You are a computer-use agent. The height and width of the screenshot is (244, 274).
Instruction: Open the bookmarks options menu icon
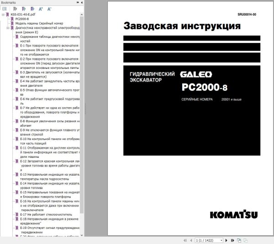(5, 9)
